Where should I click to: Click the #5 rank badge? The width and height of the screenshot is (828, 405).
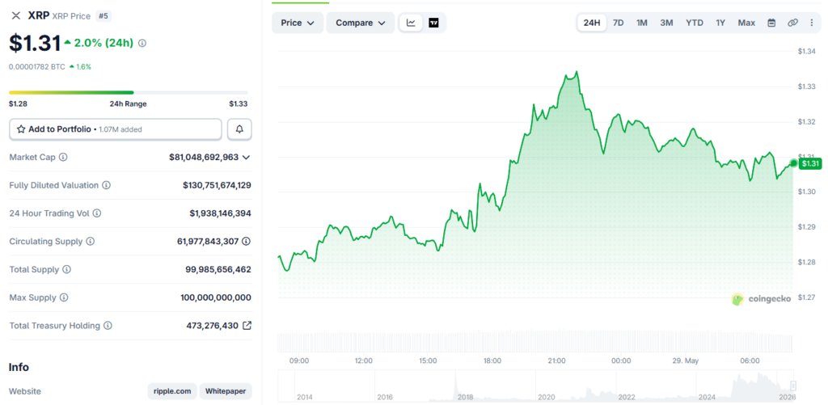tap(103, 16)
